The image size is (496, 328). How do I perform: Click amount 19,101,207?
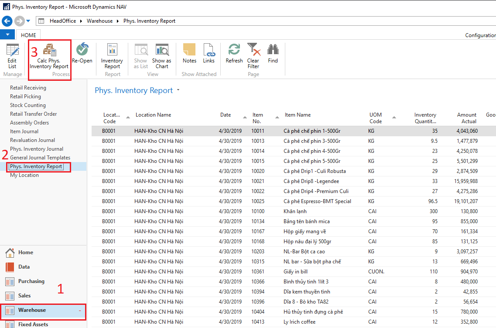pyautogui.click(x=466, y=201)
